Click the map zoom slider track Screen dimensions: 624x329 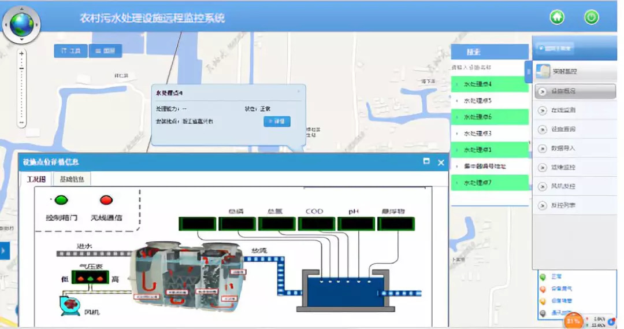pos(22,87)
